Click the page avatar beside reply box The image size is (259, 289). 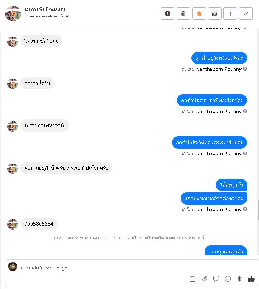point(13,267)
